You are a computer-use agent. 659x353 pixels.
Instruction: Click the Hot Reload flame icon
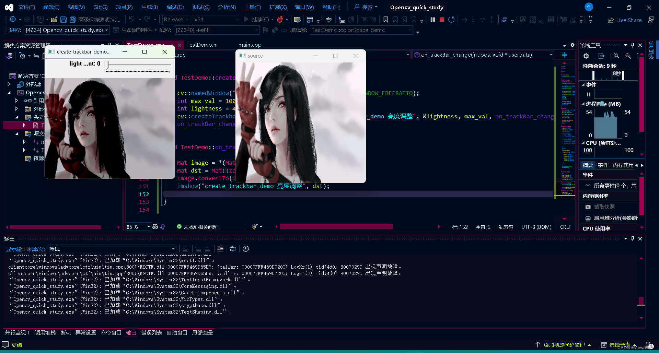click(280, 20)
